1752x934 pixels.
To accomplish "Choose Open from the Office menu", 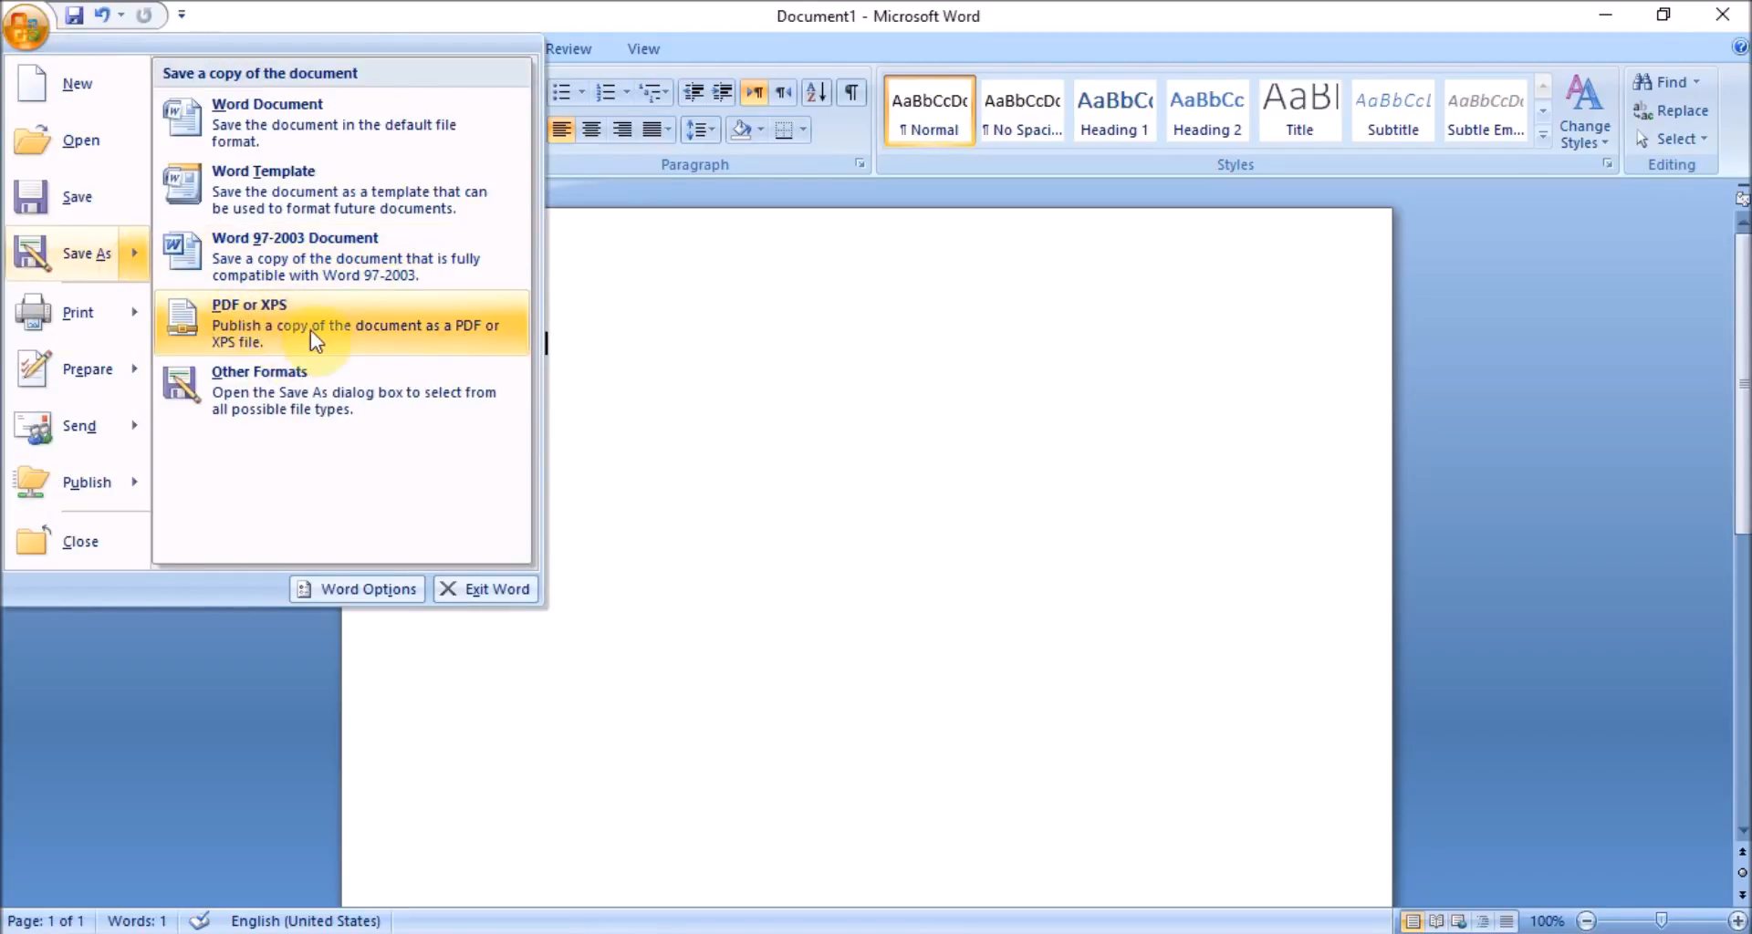I will click(x=77, y=140).
